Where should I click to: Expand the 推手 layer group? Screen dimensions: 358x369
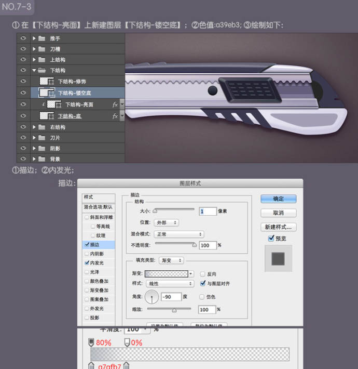34,38
